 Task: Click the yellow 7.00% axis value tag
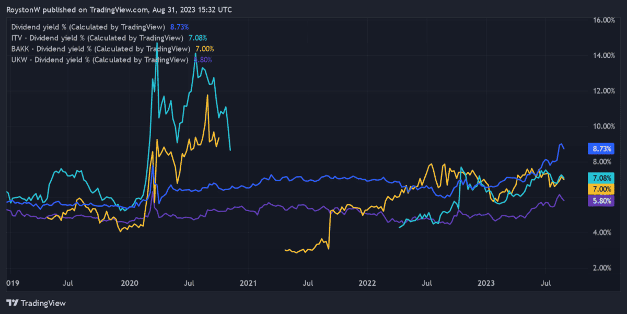600,189
